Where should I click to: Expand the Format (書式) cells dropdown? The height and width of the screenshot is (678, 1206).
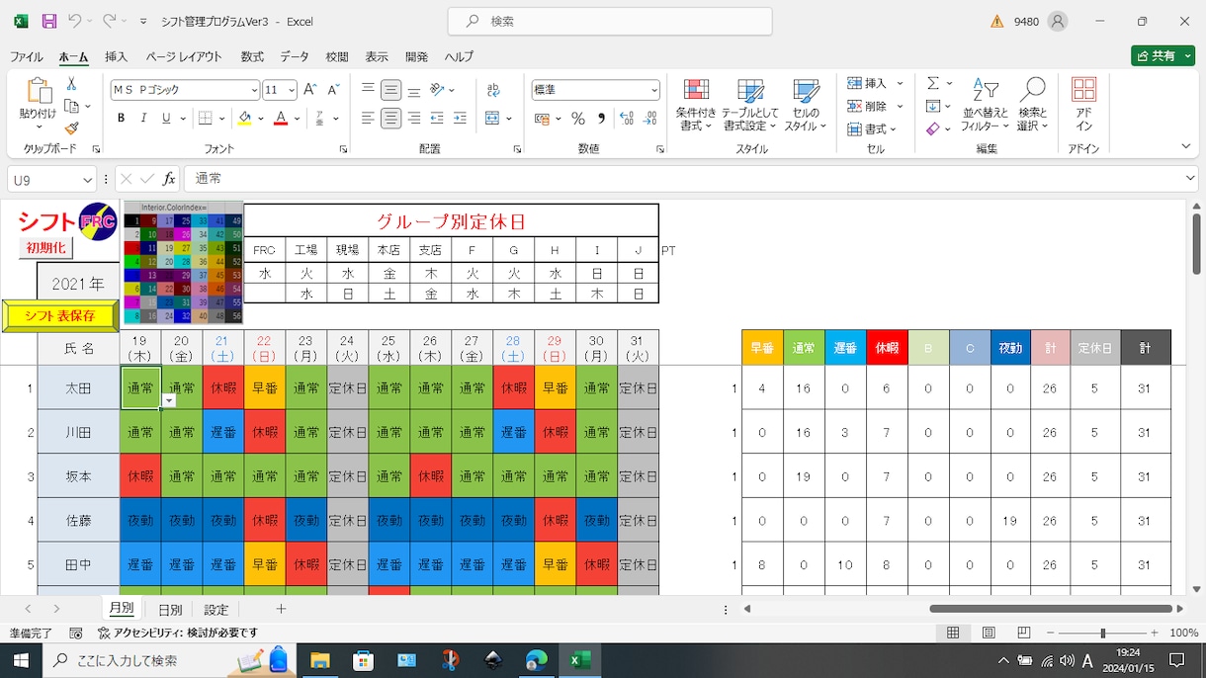tap(893, 129)
